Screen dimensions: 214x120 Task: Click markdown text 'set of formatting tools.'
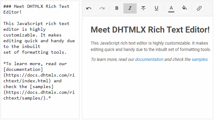tap(35, 52)
